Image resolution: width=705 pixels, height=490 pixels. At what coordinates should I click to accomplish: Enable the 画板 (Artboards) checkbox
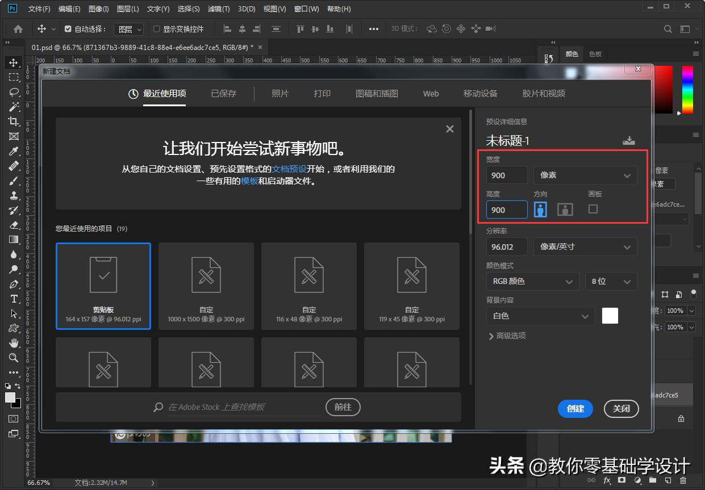(x=593, y=209)
